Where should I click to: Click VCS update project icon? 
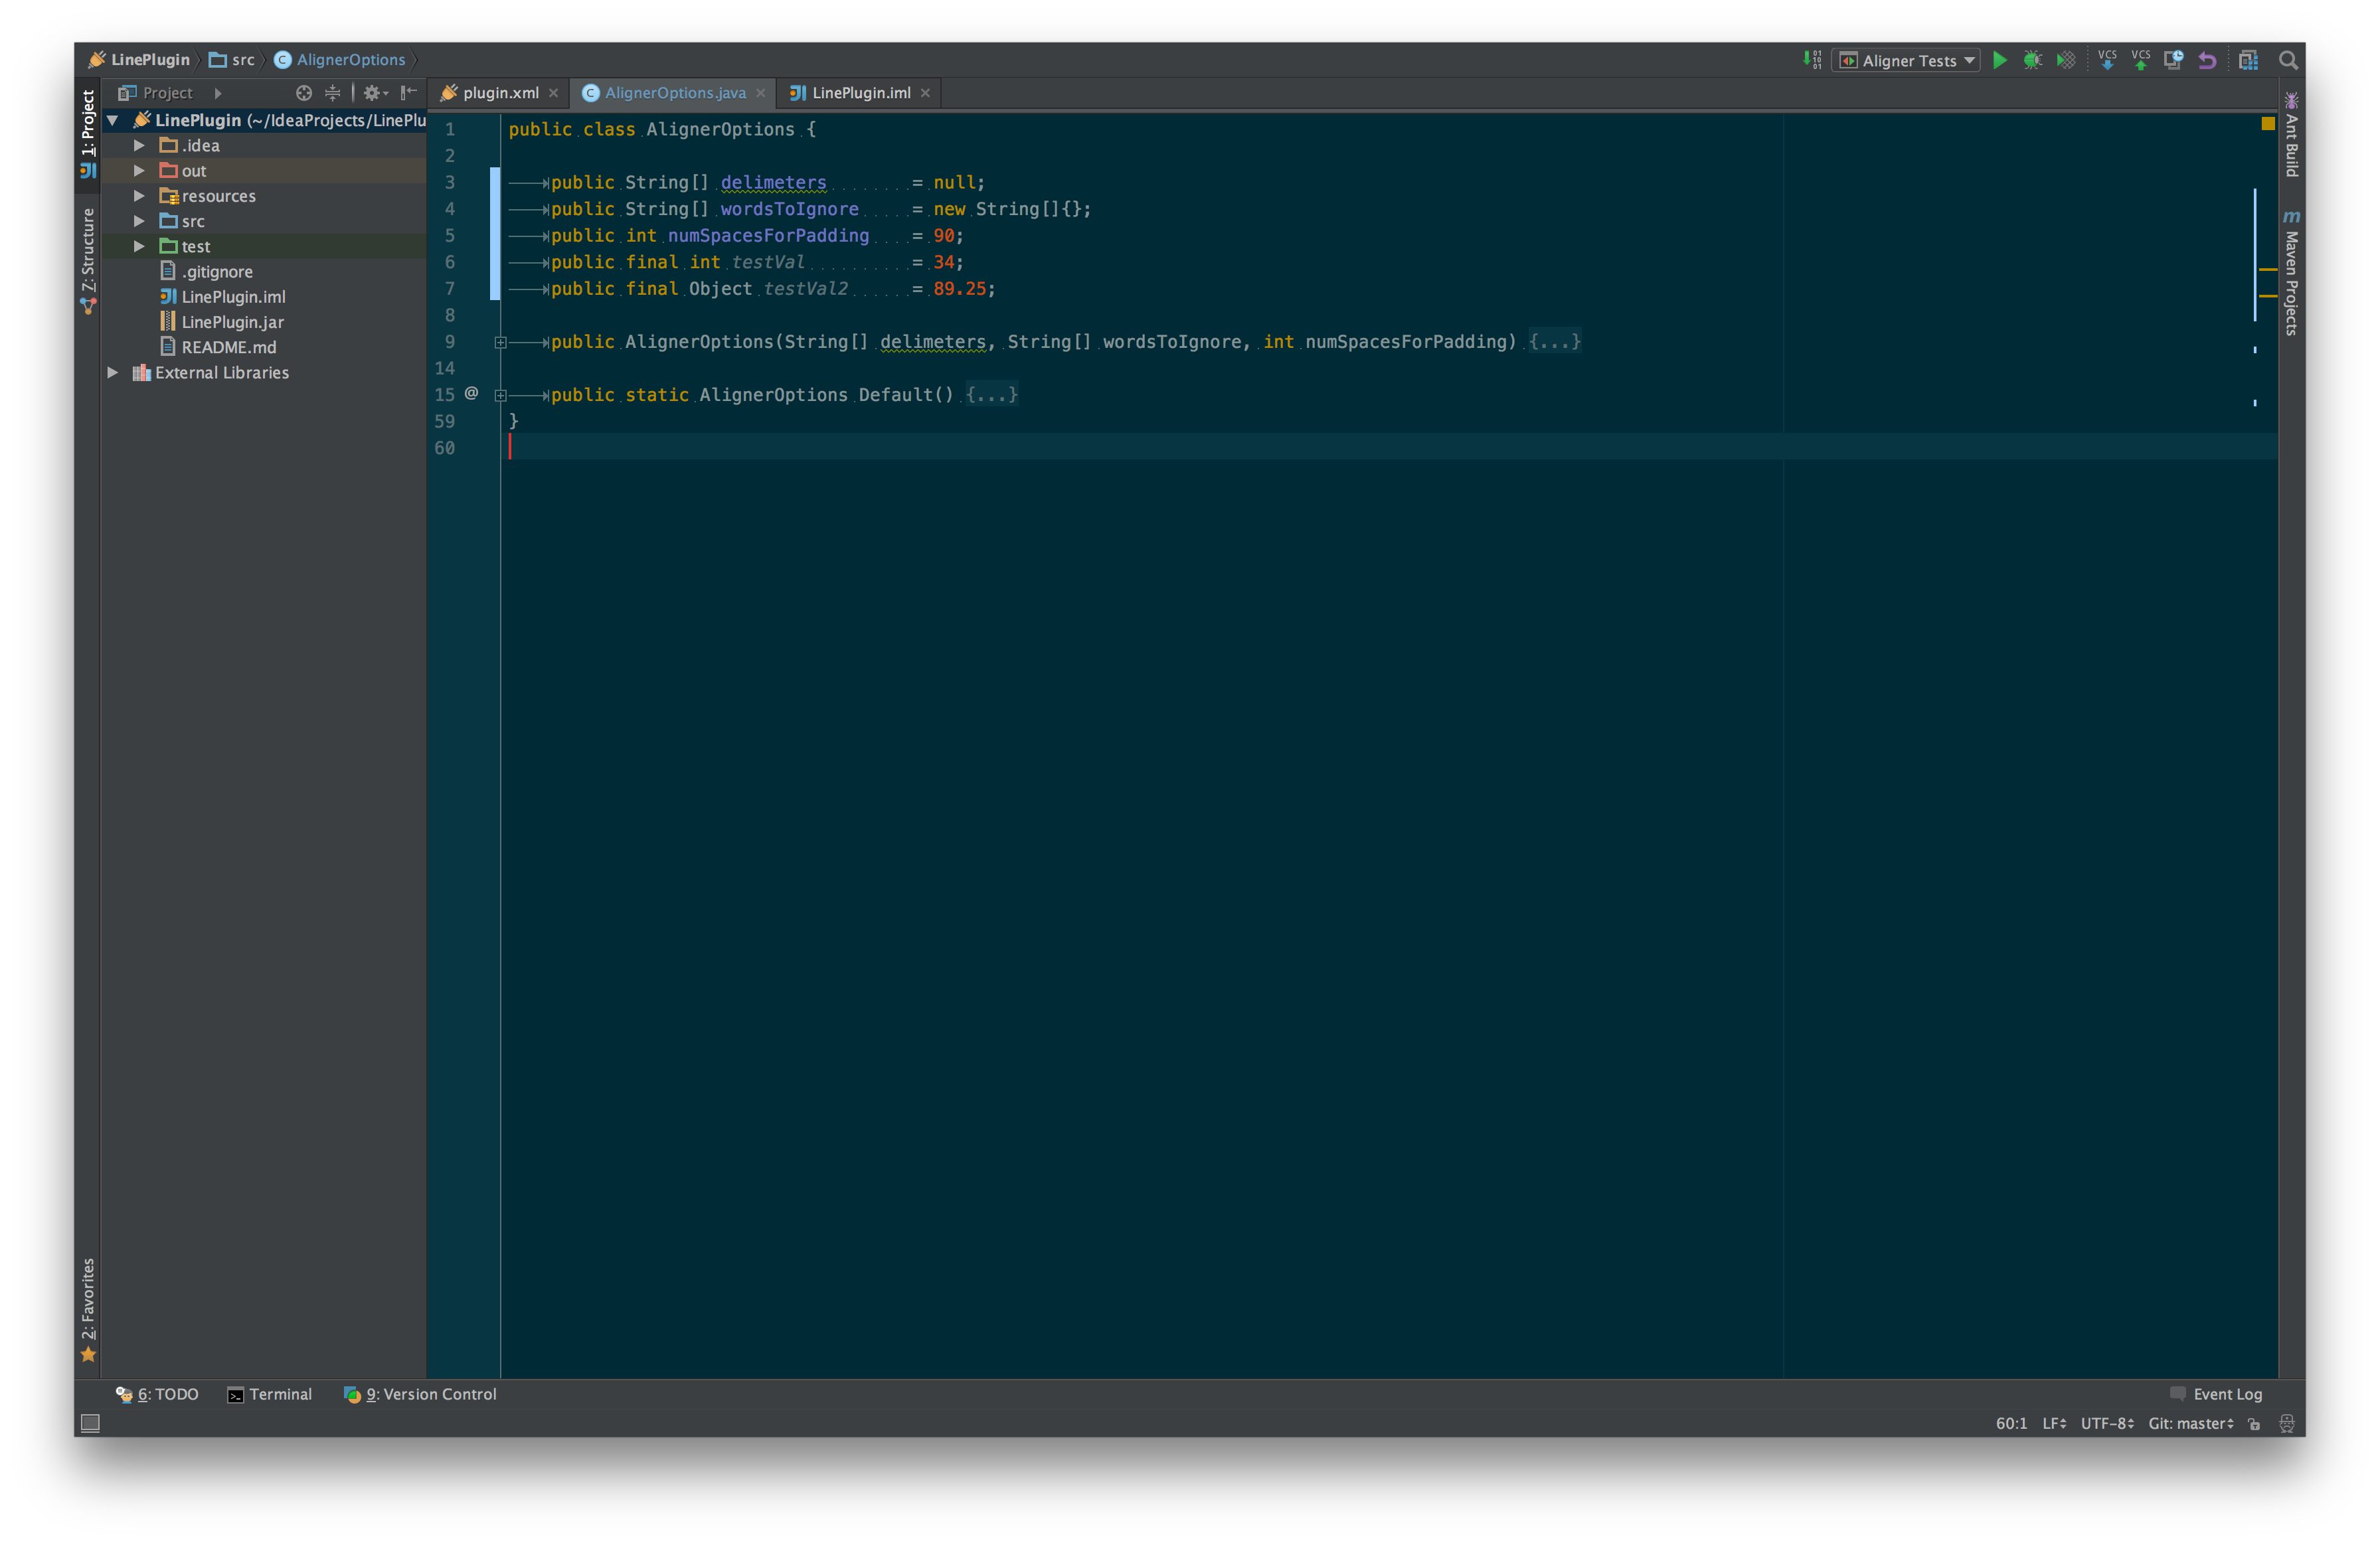pos(2107,60)
